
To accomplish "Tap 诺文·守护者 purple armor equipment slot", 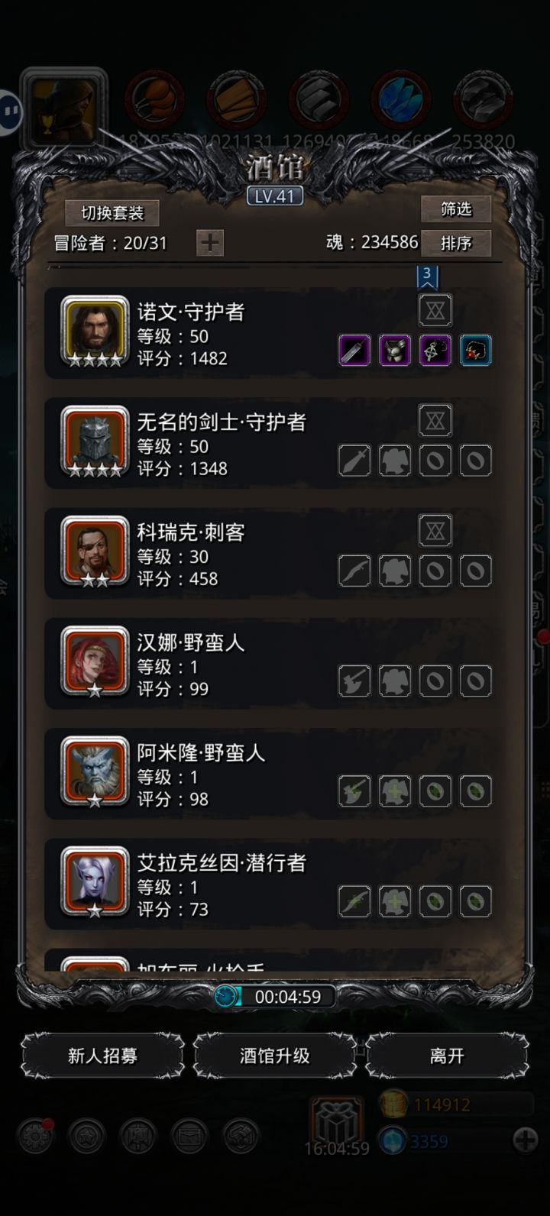I will [x=395, y=351].
